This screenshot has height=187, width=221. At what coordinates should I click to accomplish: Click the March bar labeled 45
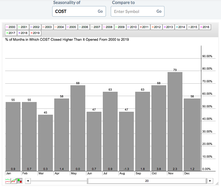[45, 143]
